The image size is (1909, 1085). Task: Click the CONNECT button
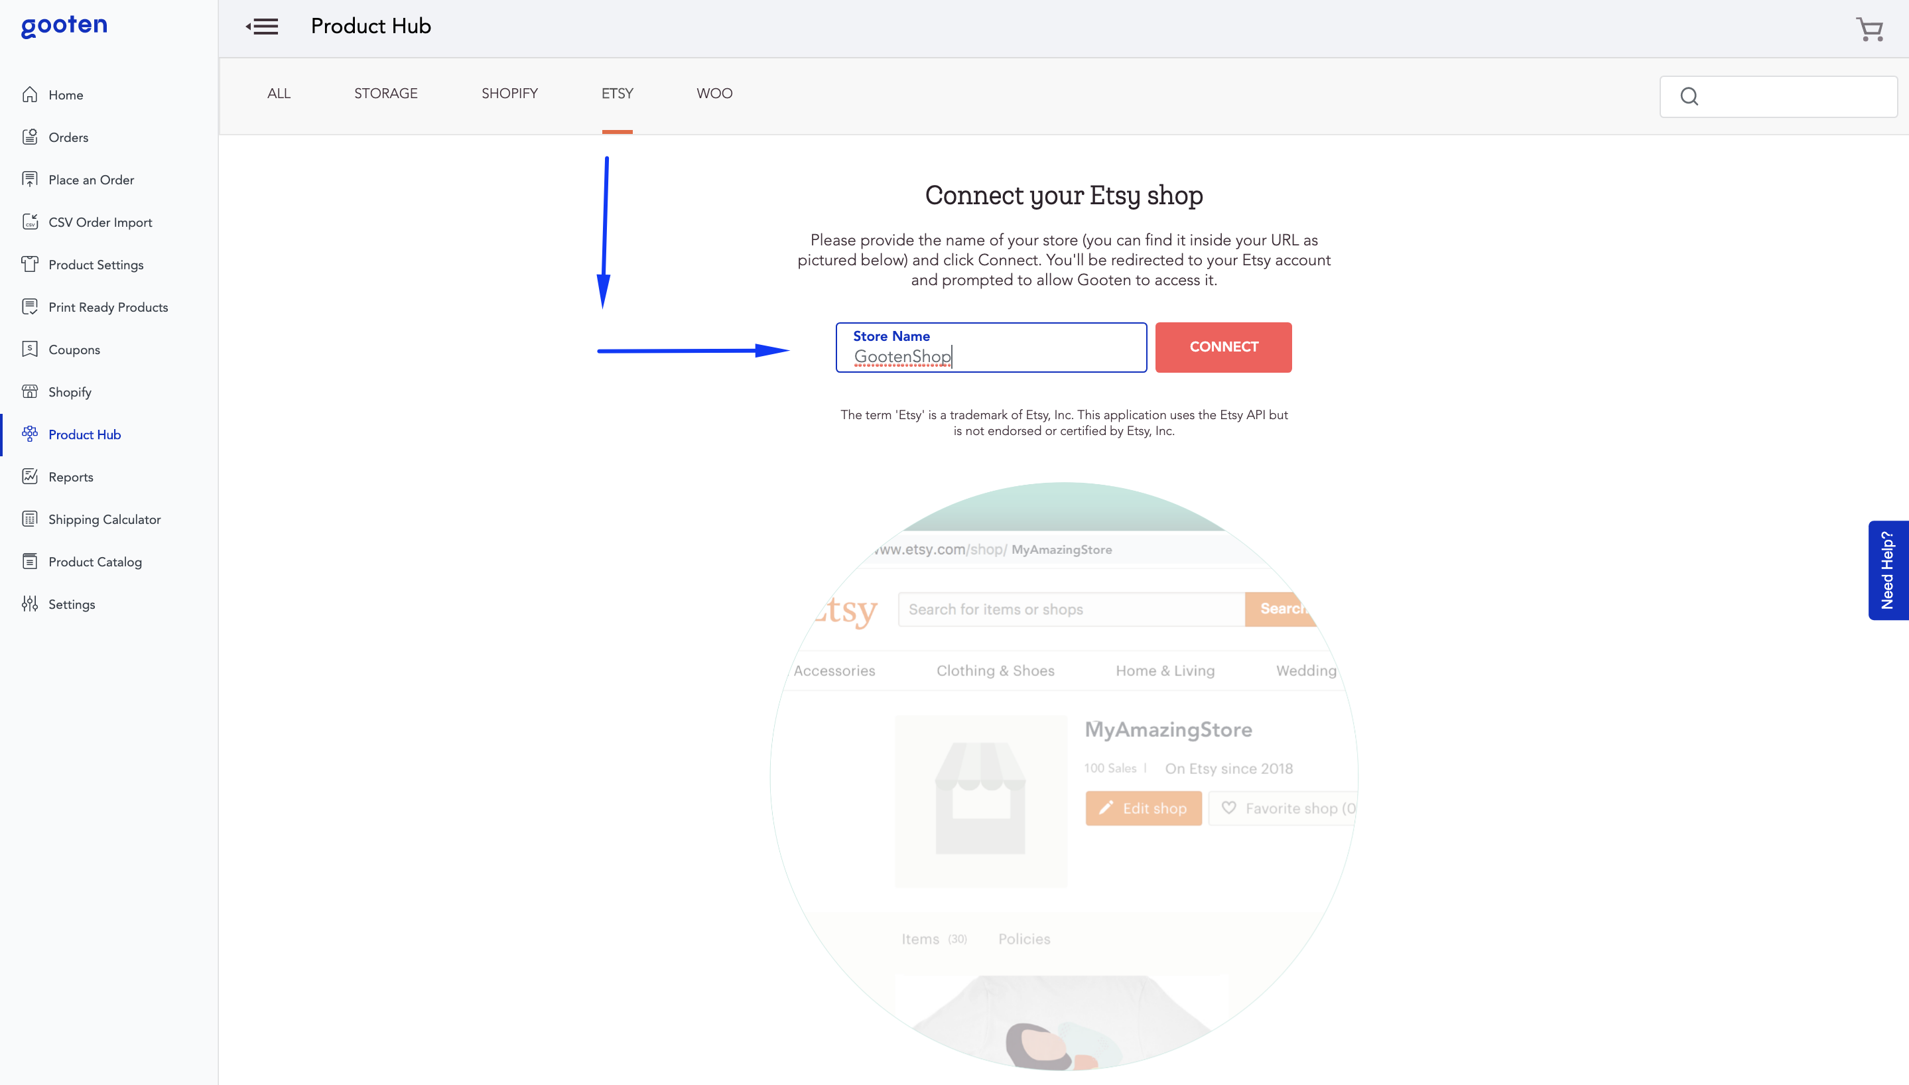[1224, 348]
